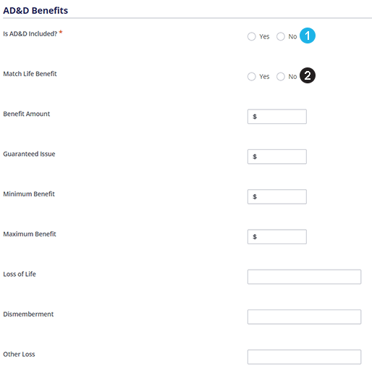The image size is (372, 374).
Task: Click the Dismemberment label text
Action: click(x=28, y=314)
